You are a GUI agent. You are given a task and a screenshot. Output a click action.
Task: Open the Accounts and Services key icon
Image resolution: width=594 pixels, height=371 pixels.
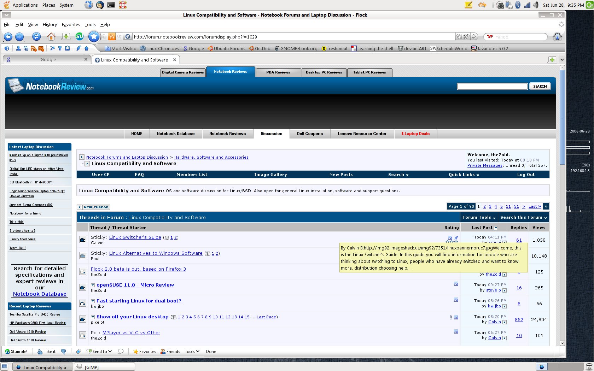(60, 48)
